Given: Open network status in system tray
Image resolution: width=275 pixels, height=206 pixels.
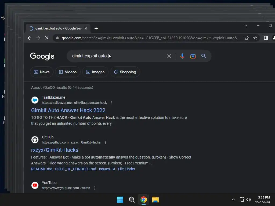Looking at the screenshot, I should point(242,200).
